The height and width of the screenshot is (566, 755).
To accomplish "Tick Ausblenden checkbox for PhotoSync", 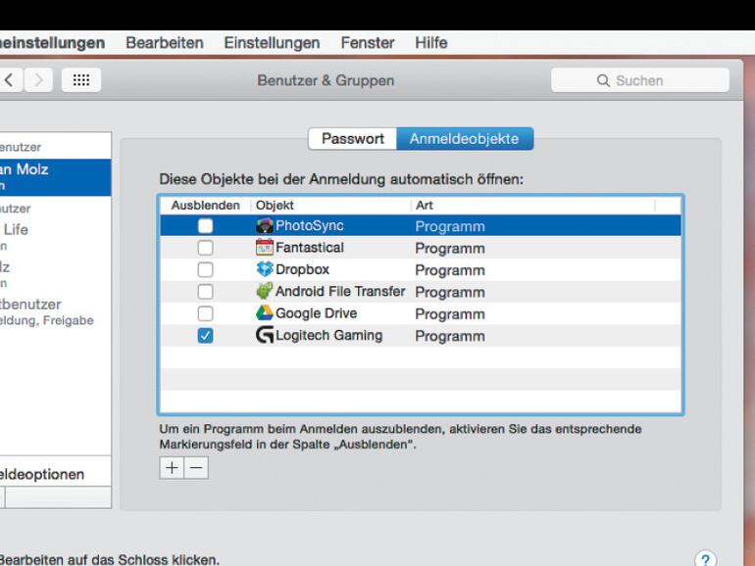I will (206, 225).
